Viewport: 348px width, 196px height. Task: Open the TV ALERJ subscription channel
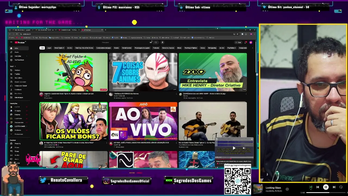[x=19, y=111]
